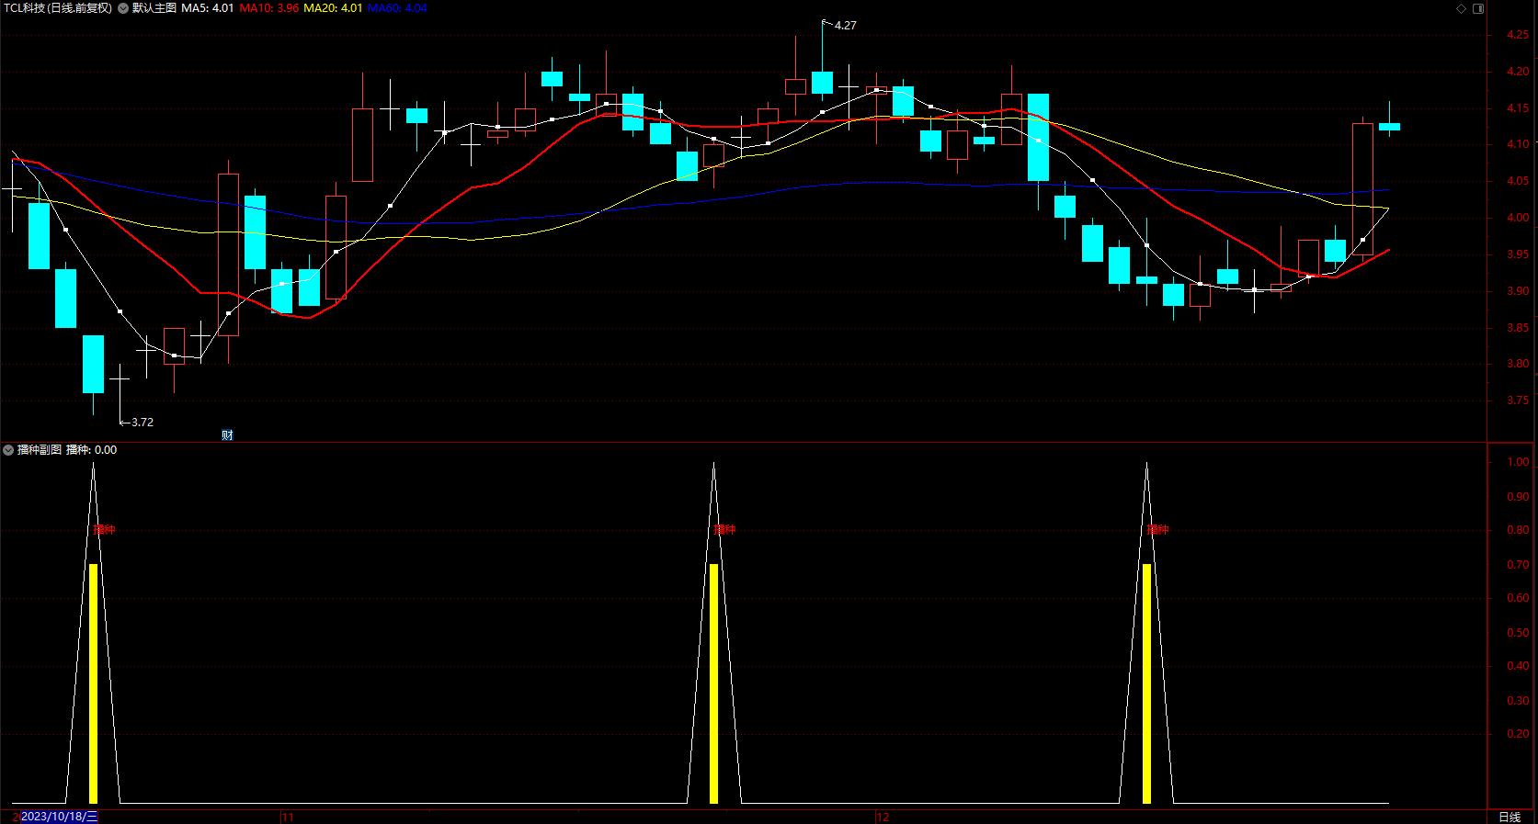Select the MA5: 4.01 indicator label

click(x=208, y=8)
